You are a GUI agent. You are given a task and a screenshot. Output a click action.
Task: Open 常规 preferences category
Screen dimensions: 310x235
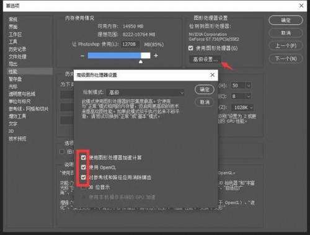pos(13,19)
